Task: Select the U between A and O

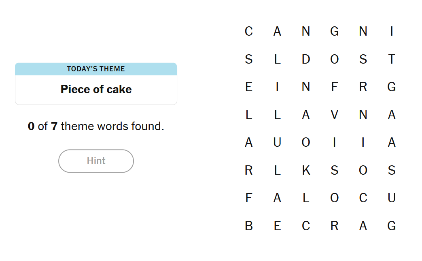Action: [x=277, y=142]
